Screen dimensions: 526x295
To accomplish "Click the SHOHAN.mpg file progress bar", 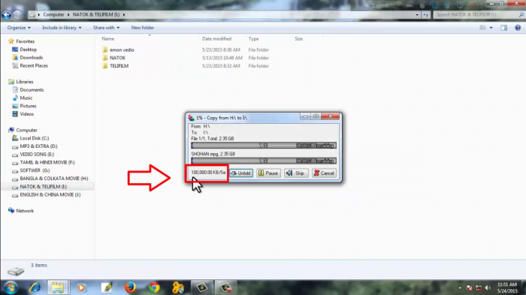I will (264, 161).
